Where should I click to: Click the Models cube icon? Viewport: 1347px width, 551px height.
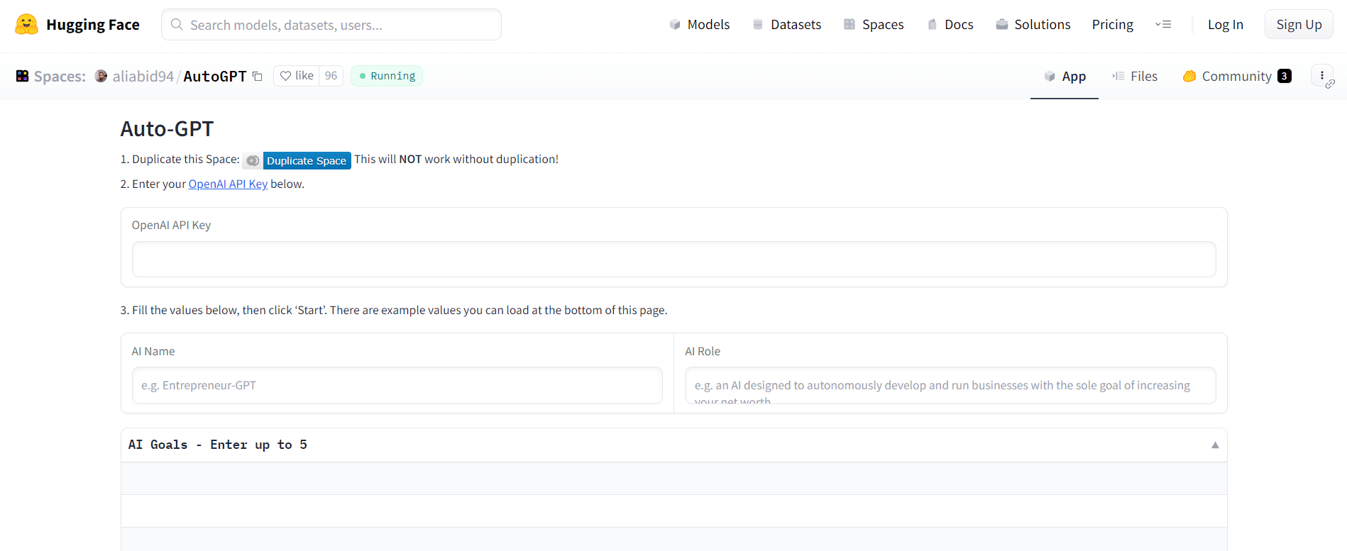pos(675,25)
